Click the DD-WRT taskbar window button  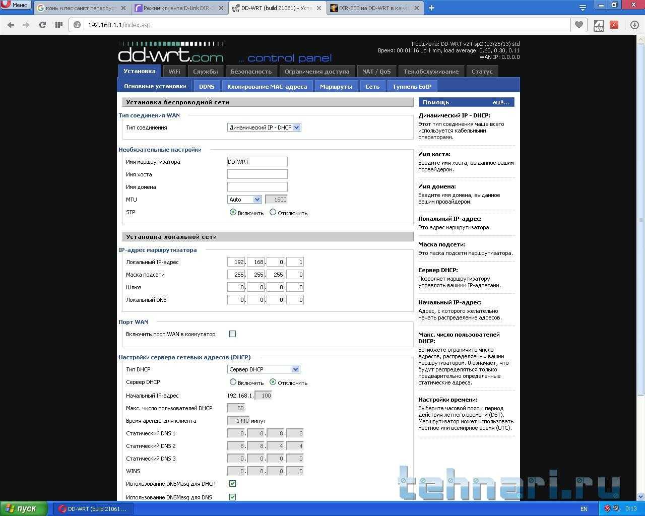pyautogui.click(x=93, y=509)
